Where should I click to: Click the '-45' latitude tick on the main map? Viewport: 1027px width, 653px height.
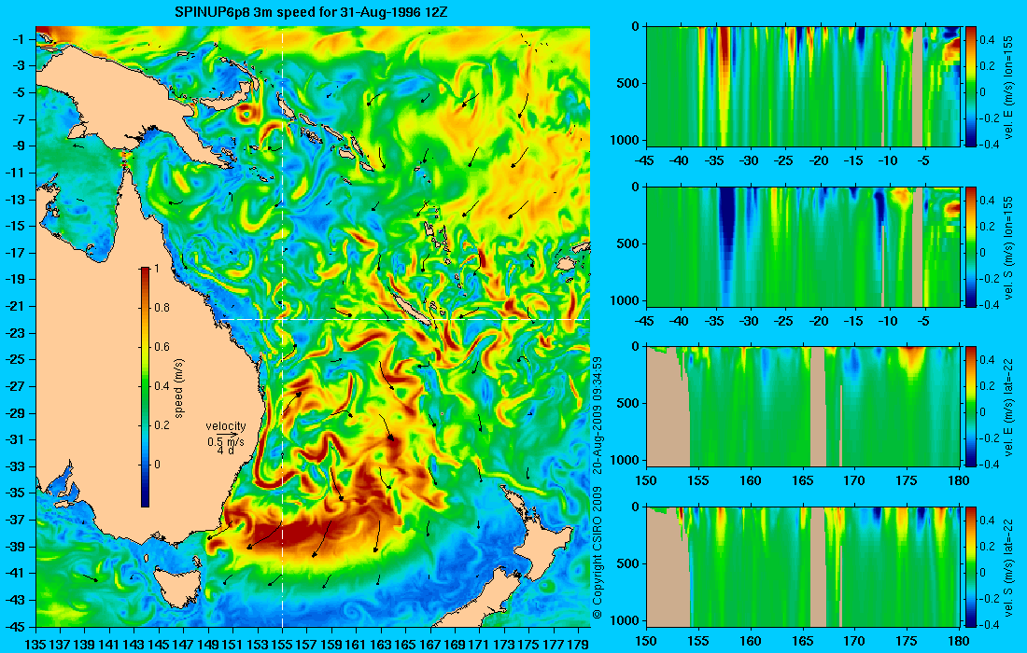pos(17,627)
